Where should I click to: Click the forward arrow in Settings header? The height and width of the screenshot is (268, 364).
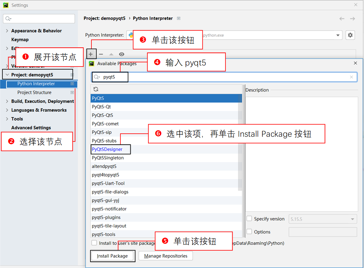[352, 18]
